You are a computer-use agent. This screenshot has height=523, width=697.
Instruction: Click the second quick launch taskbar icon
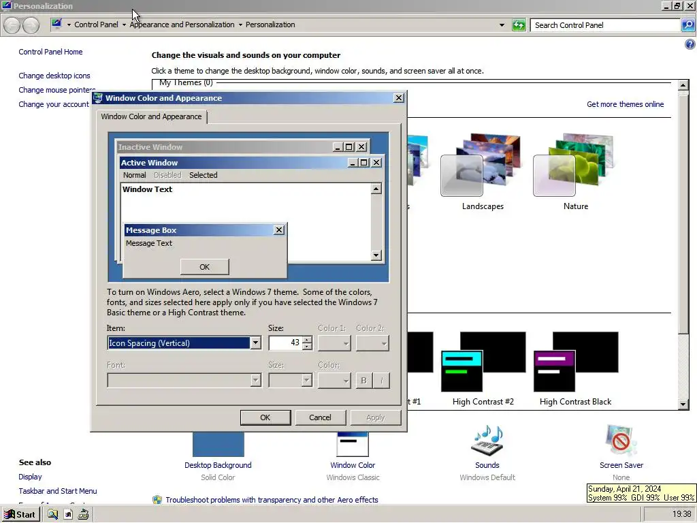pyautogui.click(x=68, y=515)
